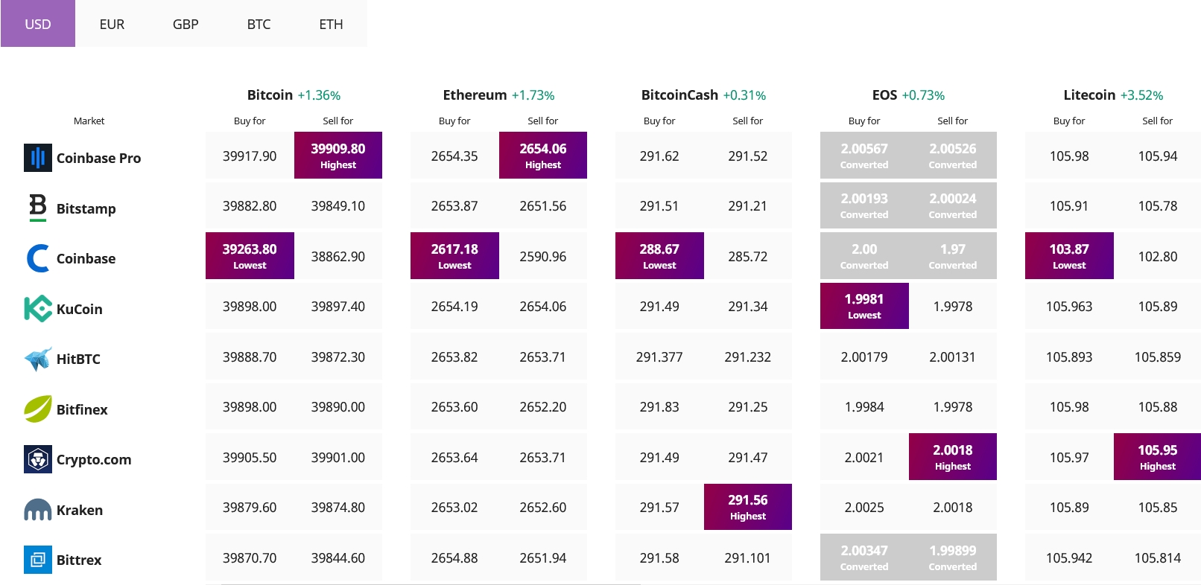Click Bitstamp Bitcoin sell price 39849.10

tap(338, 206)
